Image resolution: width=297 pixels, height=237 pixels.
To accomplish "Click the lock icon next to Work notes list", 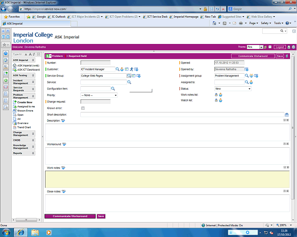I will coord(216,94).
